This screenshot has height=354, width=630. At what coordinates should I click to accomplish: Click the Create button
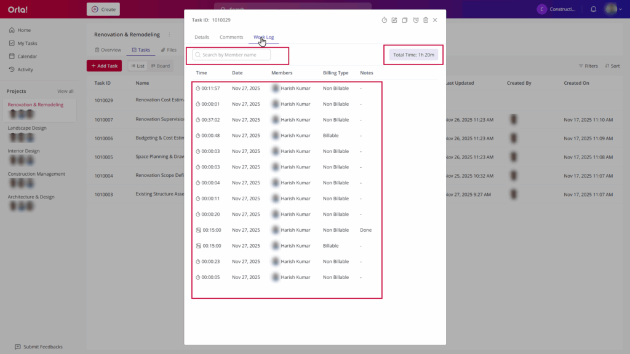coord(103,9)
